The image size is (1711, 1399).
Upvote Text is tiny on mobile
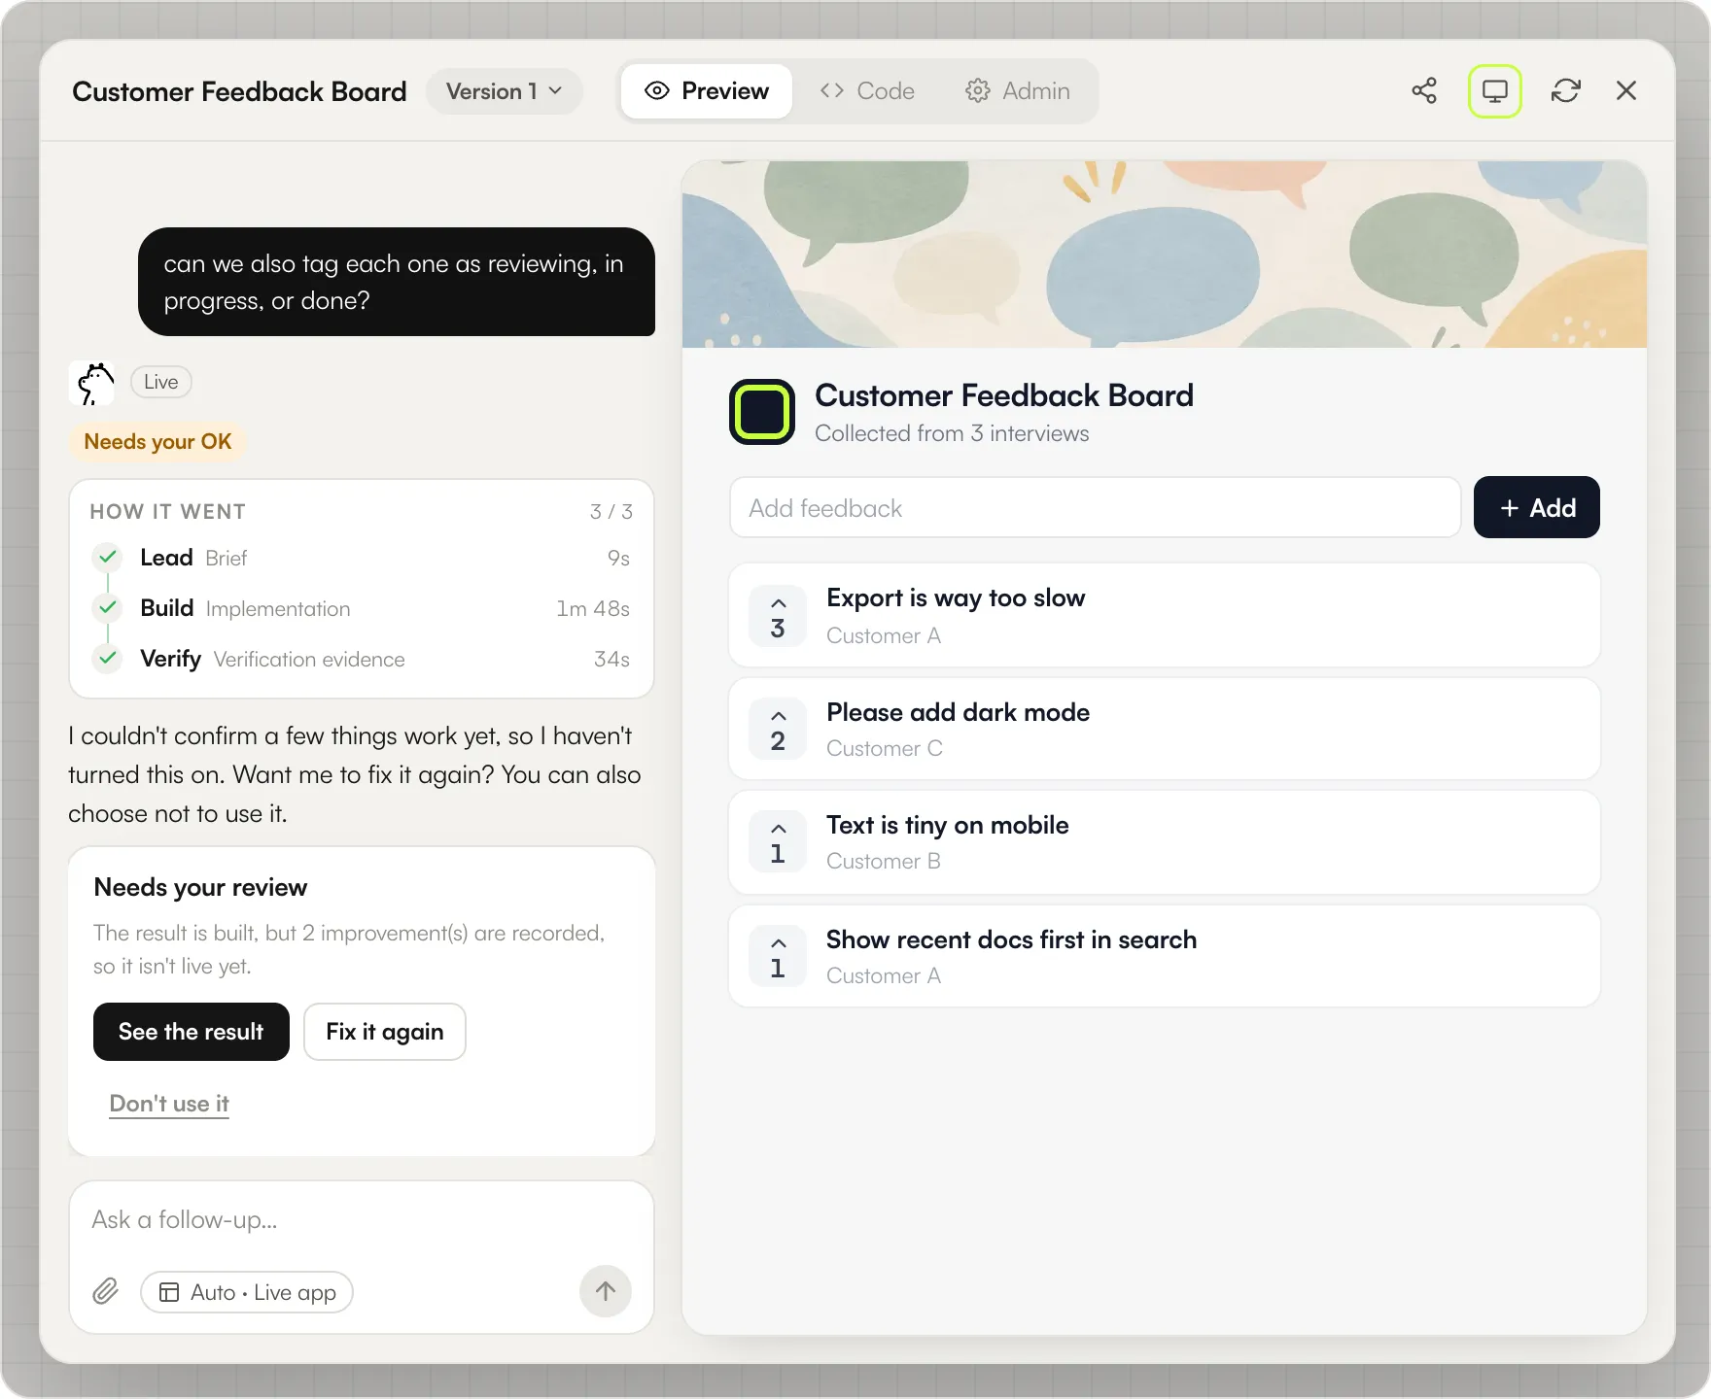click(x=778, y=841)
